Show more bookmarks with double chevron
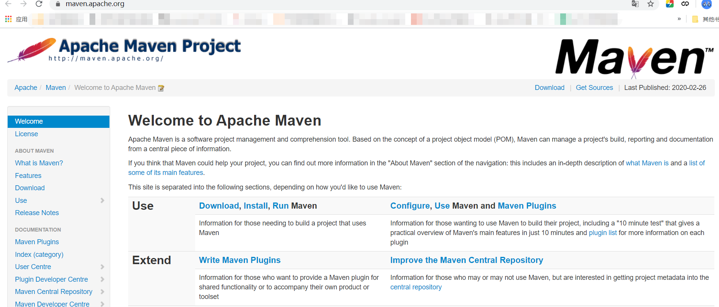This screenshot has height=307, width=719. pos(679,19)
